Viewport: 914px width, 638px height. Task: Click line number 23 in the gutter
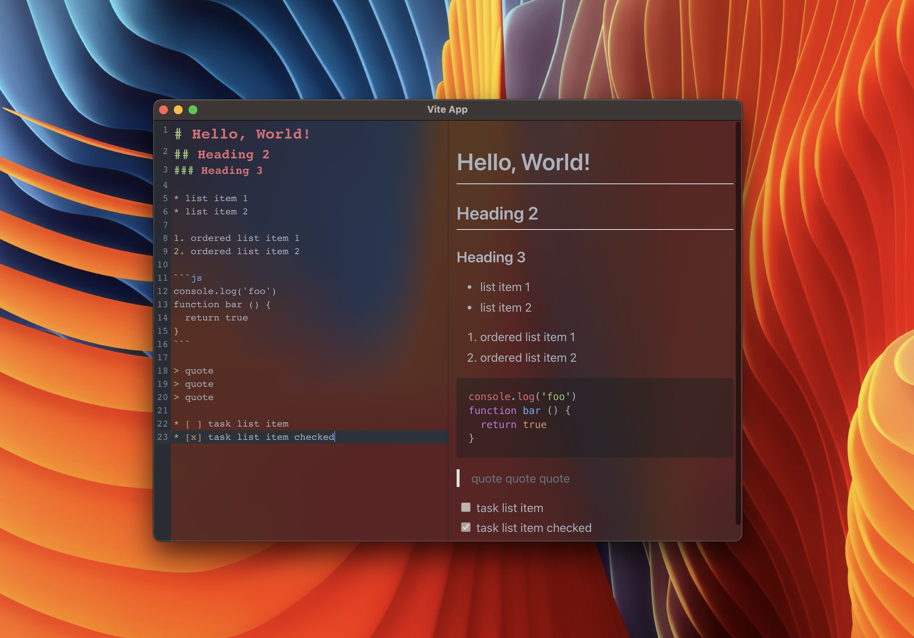(x=162, y=437)
